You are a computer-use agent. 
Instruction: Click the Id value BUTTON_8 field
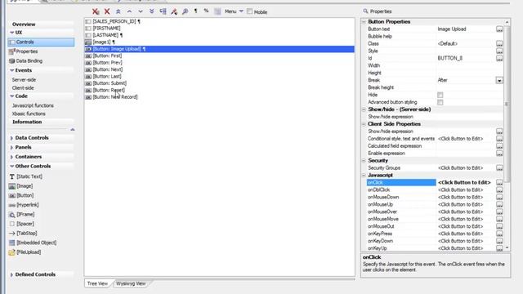(466, 58)
